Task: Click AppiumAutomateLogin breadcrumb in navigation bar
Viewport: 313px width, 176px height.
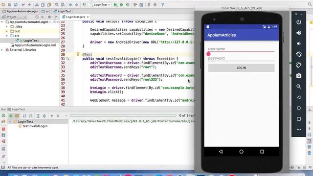Action: point(21,11)
